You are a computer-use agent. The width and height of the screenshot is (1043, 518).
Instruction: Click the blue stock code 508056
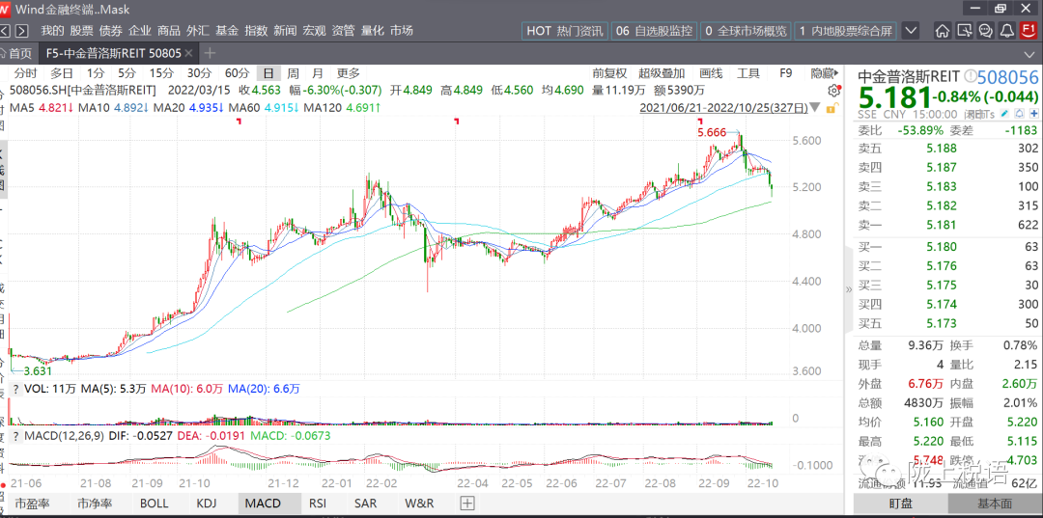[1007, 76]
